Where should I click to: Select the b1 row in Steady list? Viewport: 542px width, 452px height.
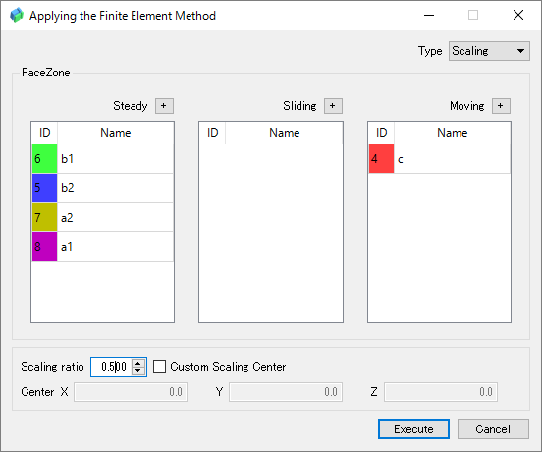coord(103,159)
